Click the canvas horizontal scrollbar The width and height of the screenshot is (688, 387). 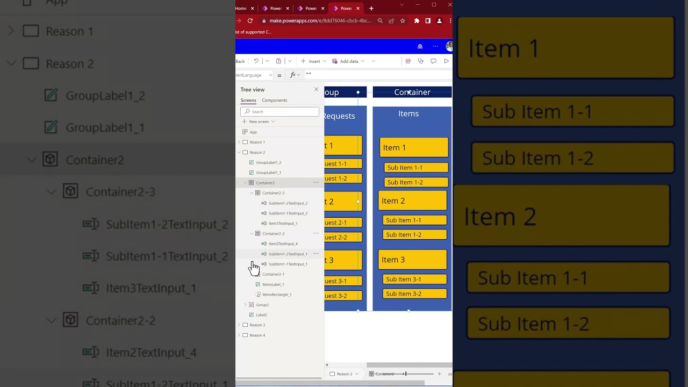click(410, 365)
